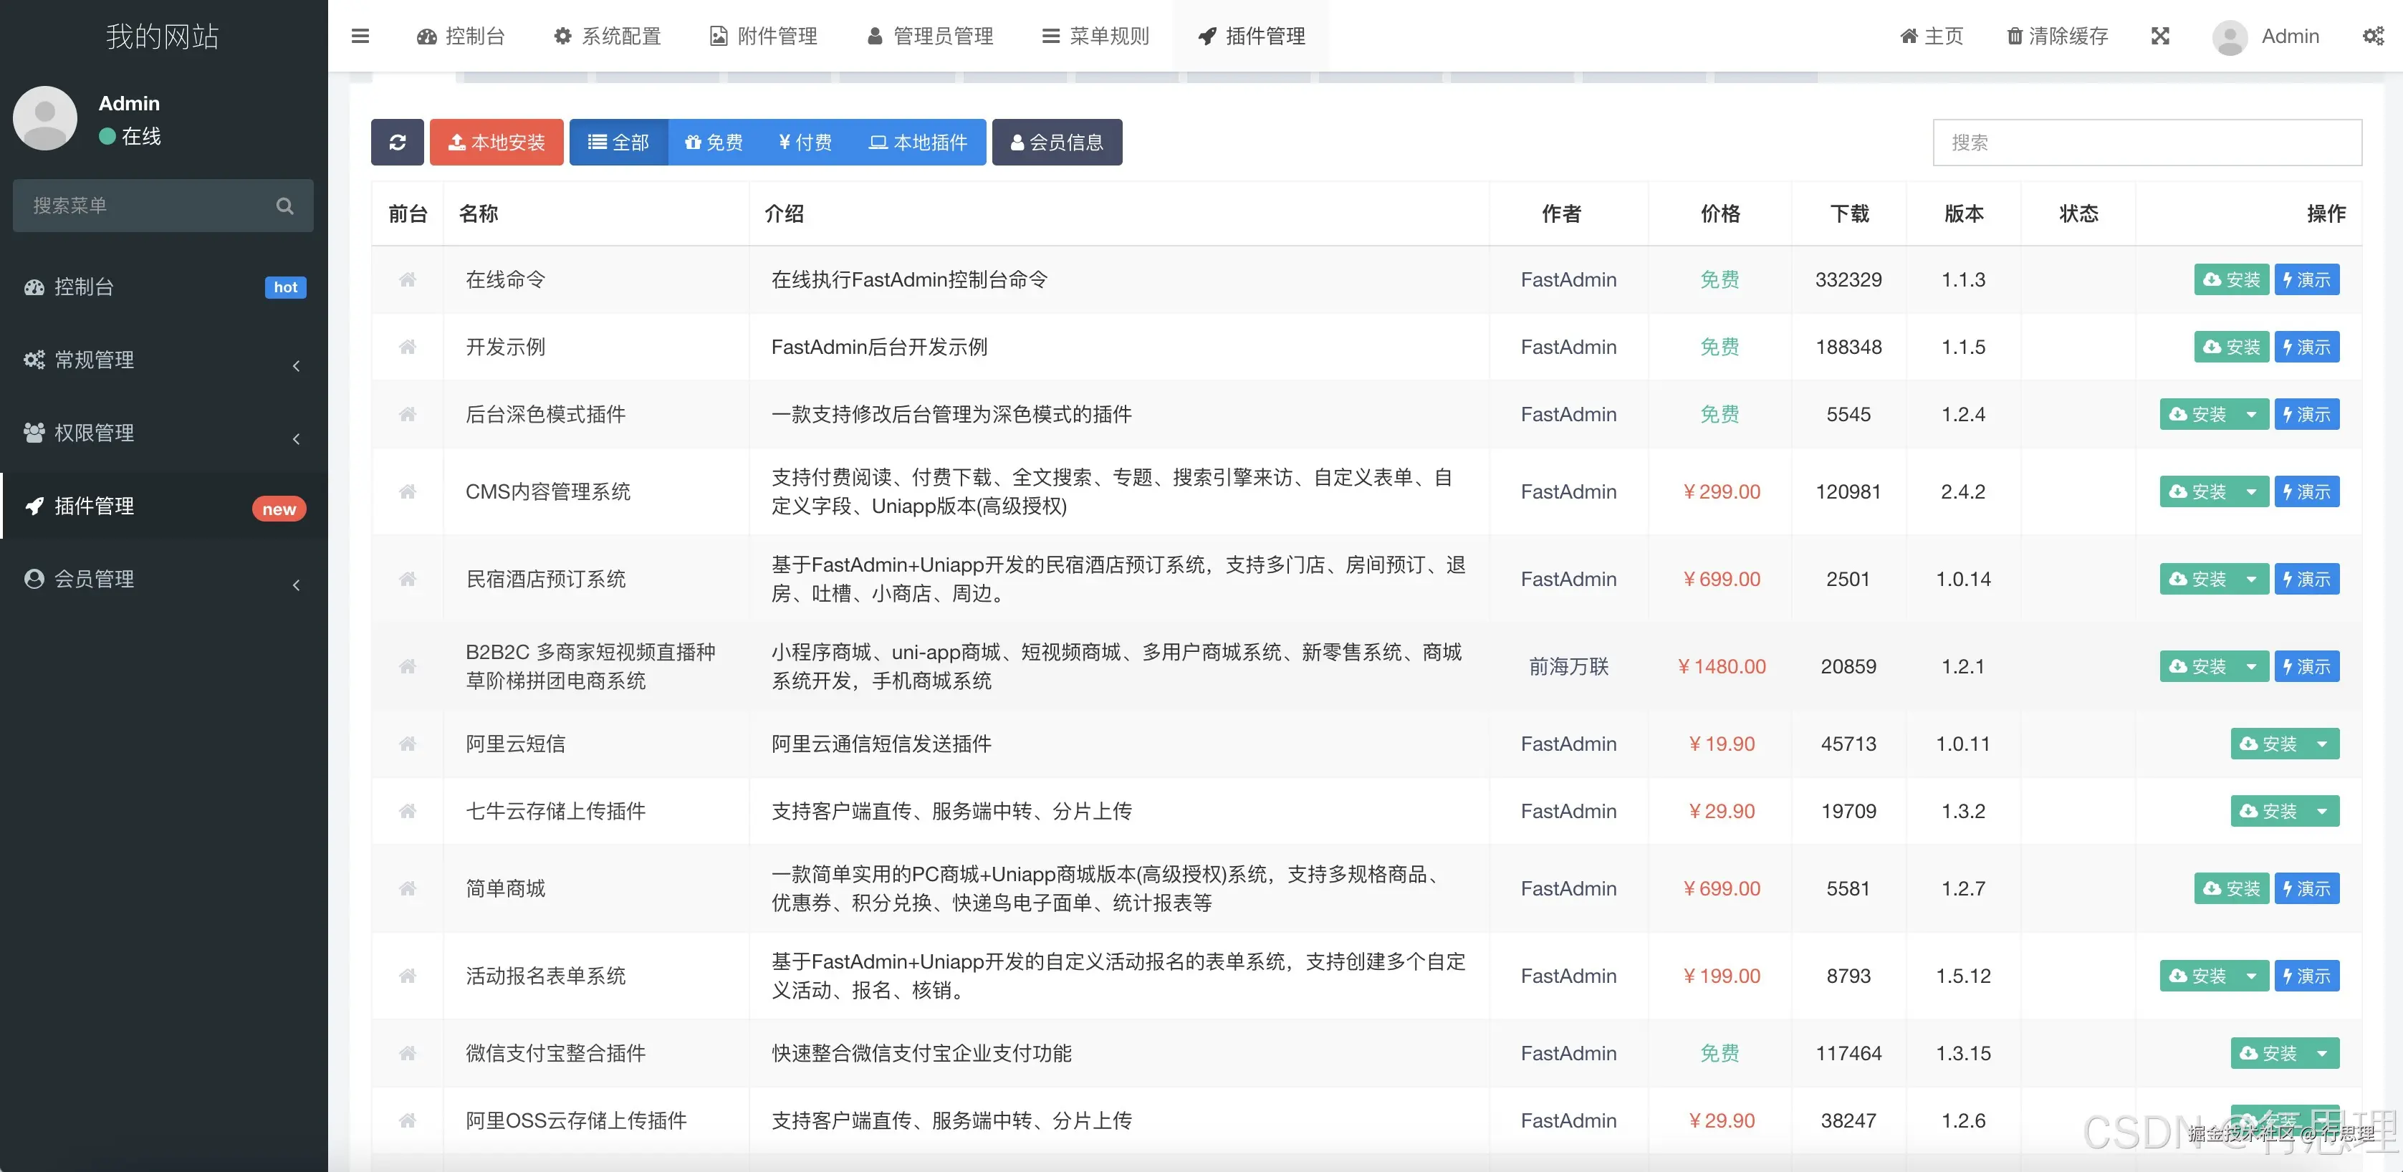Click Admin avatar in the top bar

coord(2230,37)
